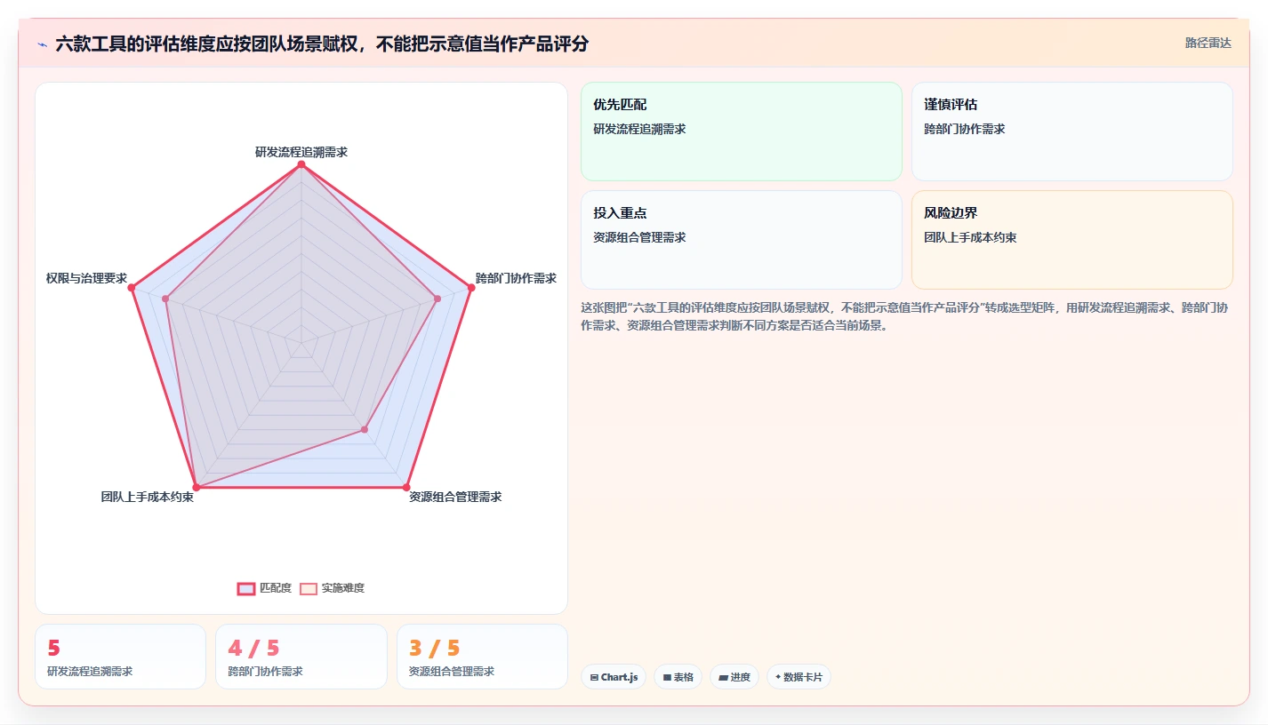
Task: Click the stat card showing 4 / 5
Action: (x=301, y=657)
